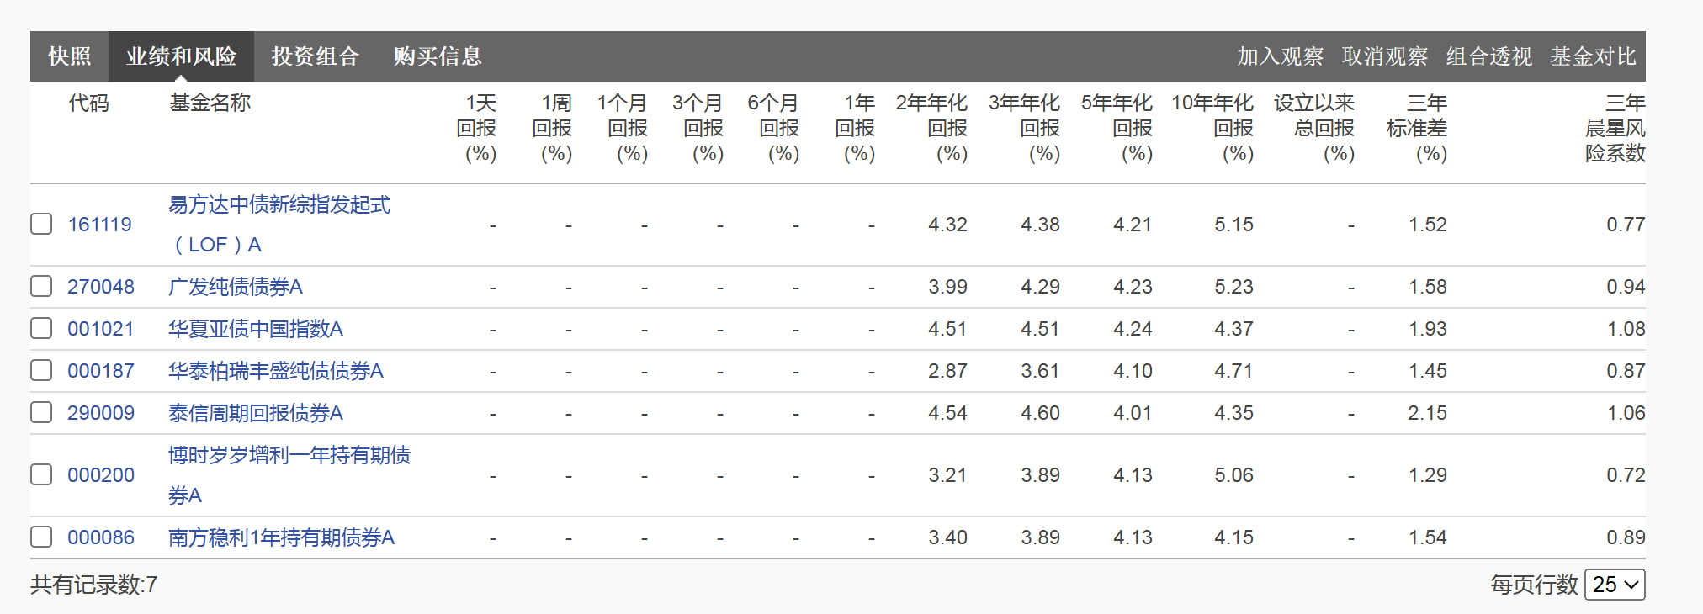Screen dimensions: 1703x614
Task: Open fund 南方稳利1年持有期债券A
Action: [x=281, y=537]
